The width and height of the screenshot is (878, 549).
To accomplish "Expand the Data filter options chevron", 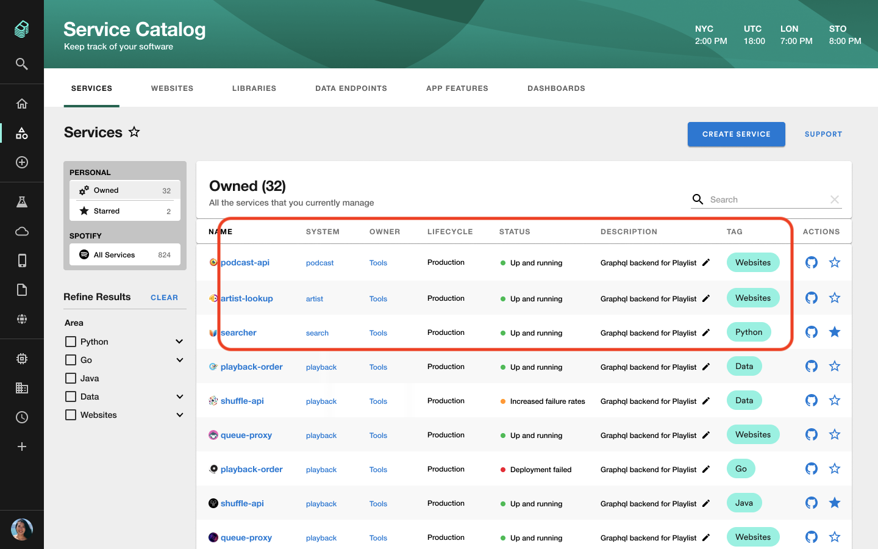I will 179,396.
